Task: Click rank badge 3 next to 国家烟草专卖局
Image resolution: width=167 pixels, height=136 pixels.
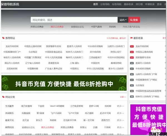Action: pos(132,58)
